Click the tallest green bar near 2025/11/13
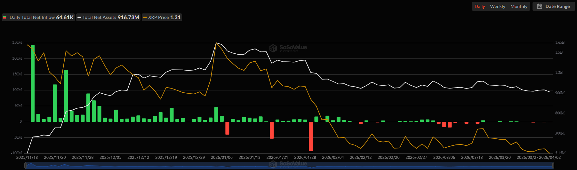The image size is (577, 170). tap(33, 83)
